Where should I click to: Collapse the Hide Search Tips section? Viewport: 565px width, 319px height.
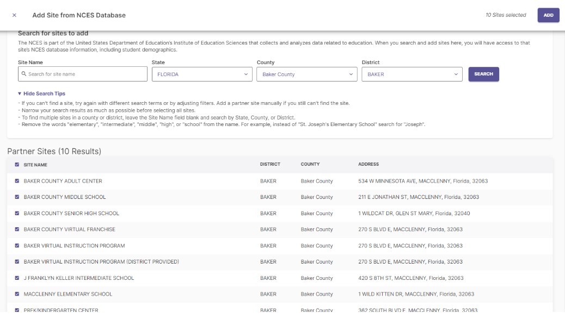[x=41, y=93]
